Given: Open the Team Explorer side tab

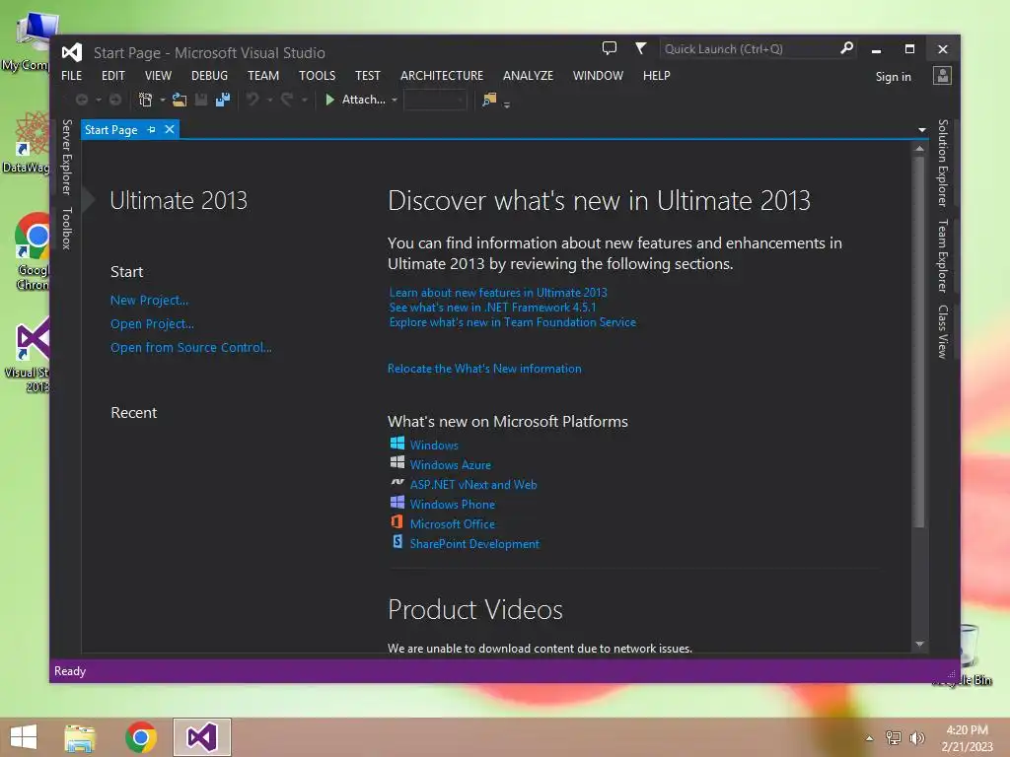Looking at the screenshot, I should [942, 256].
